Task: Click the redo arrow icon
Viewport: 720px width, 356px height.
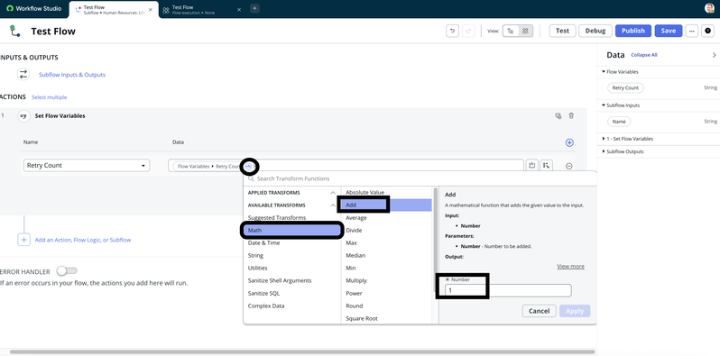Action: (468, 31)
